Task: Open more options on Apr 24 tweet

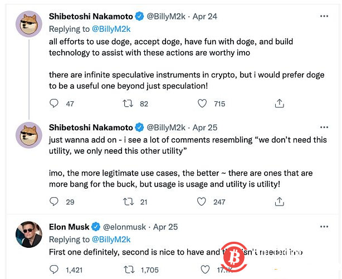Action: coord(324,17)
